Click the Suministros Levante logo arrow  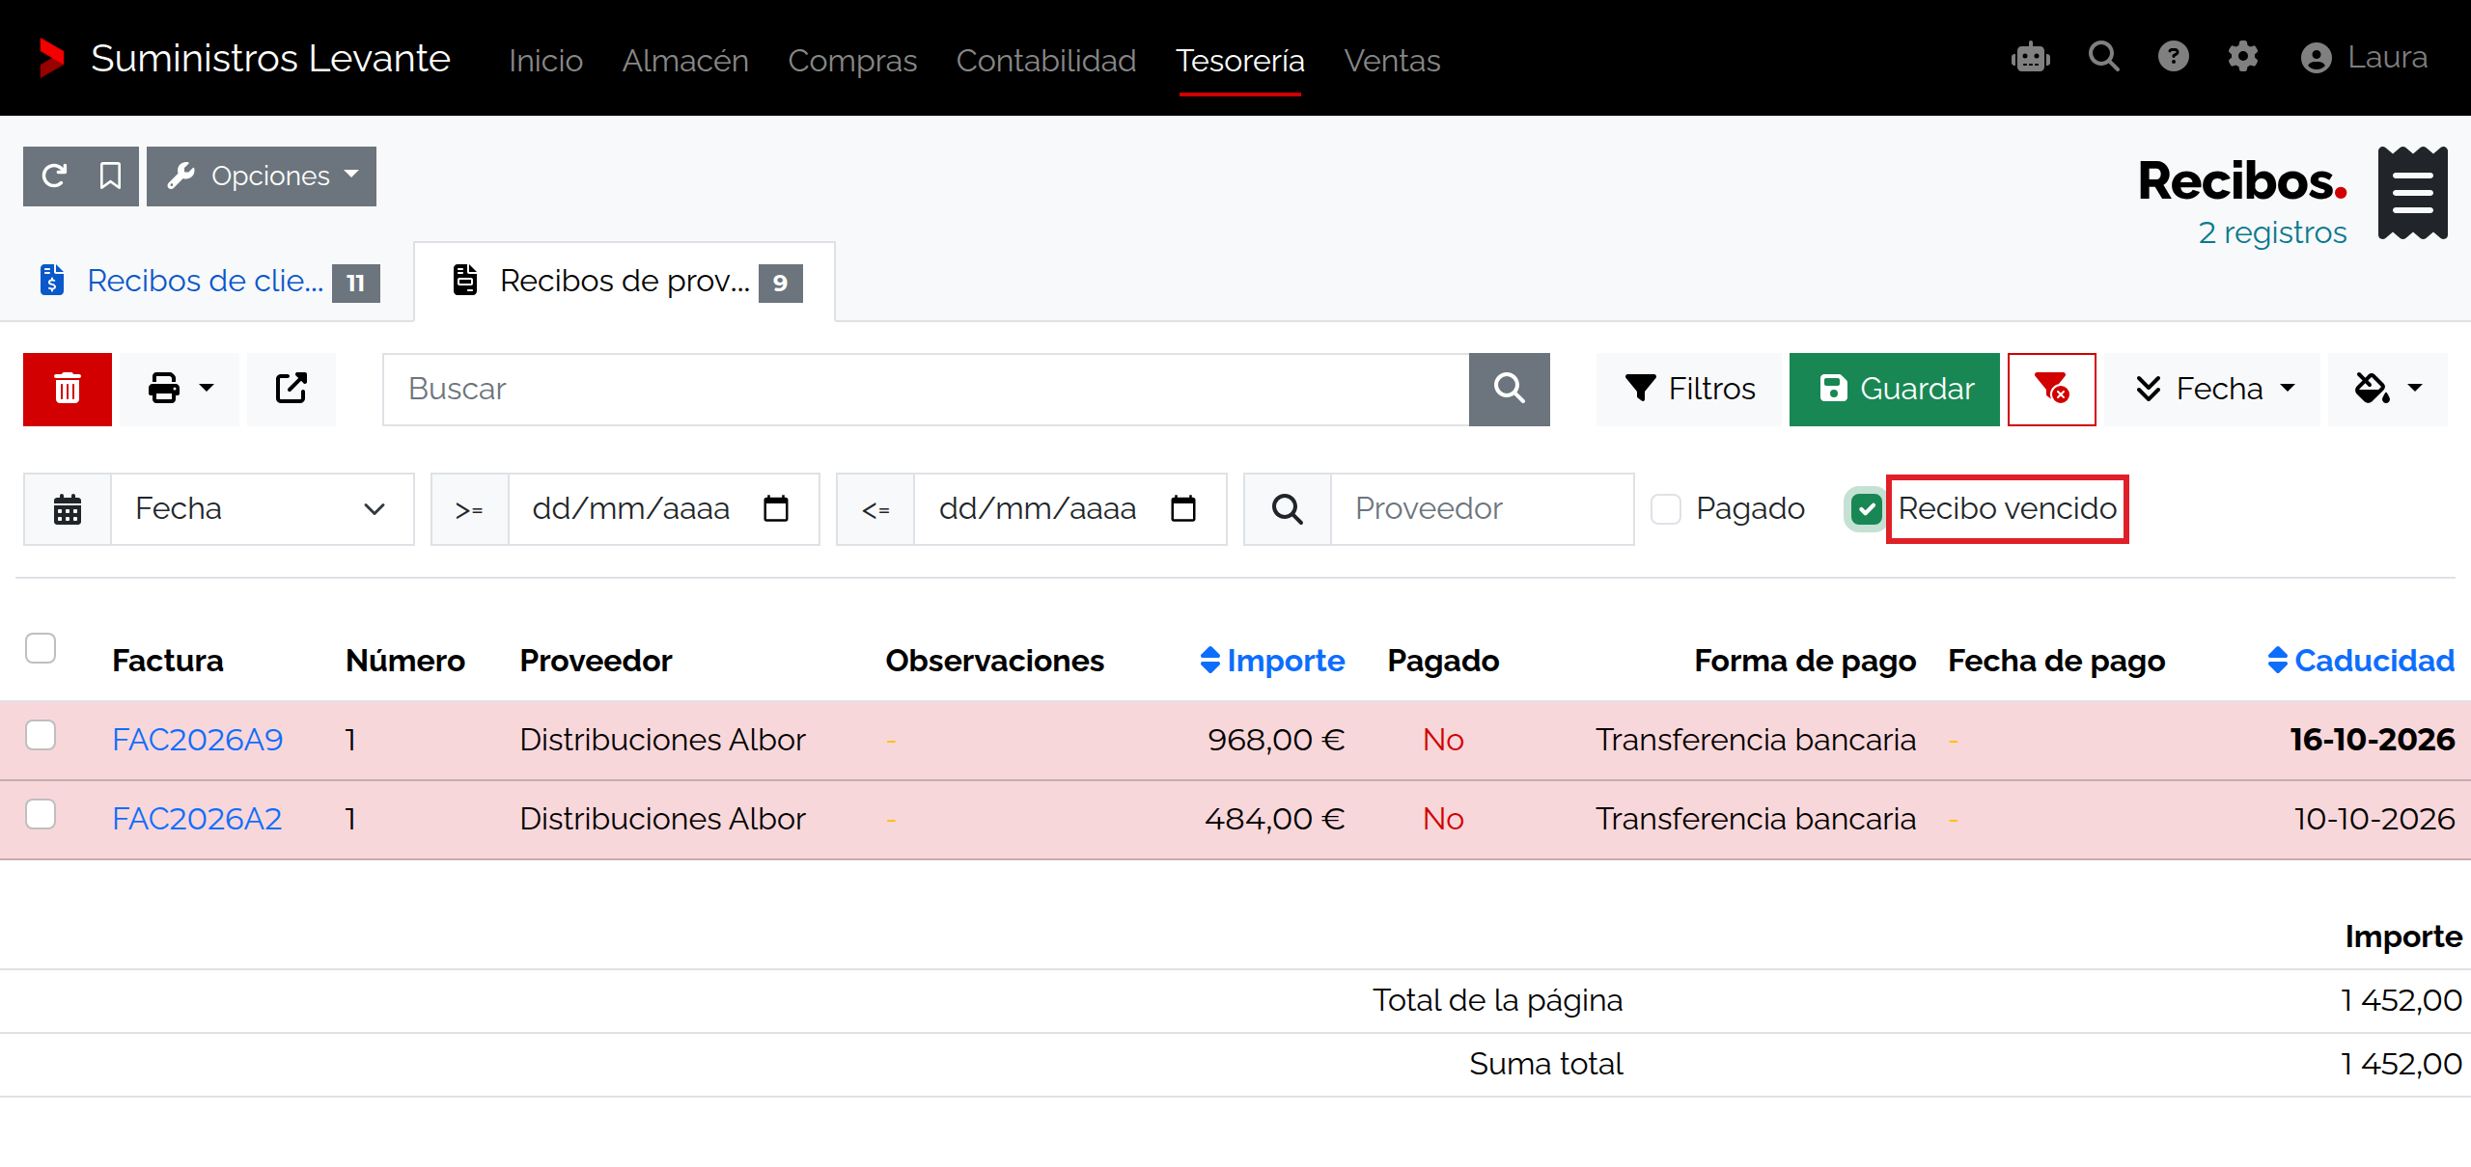(51, 58)
